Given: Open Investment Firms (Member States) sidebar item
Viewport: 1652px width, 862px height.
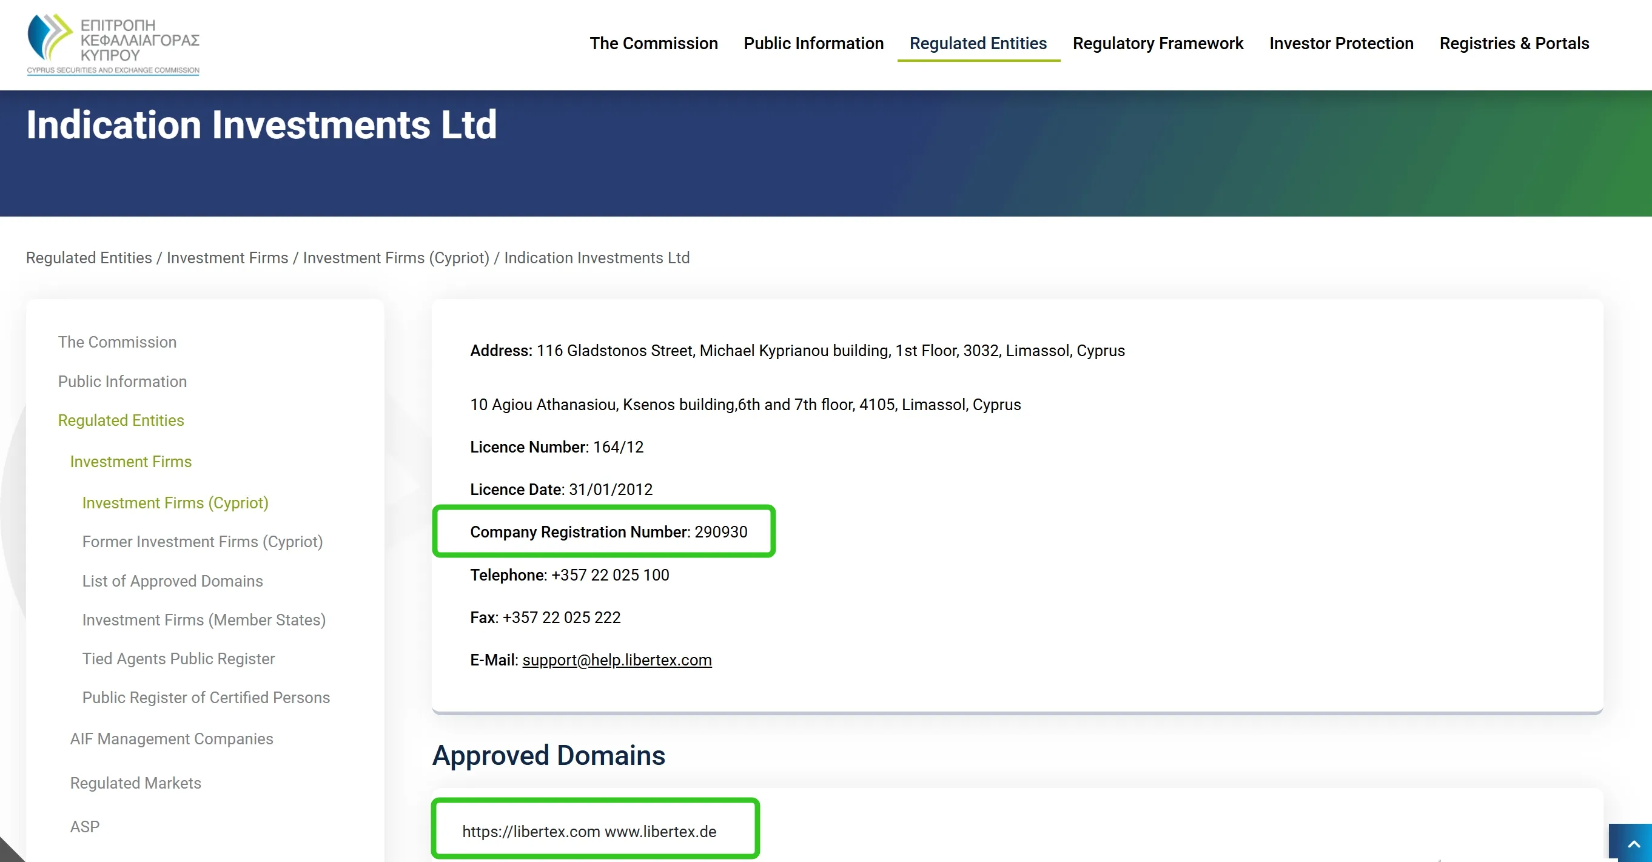Looking at the screenshot, I should pos(203,620).
